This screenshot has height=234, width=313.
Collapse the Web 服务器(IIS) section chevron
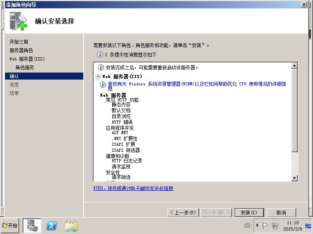[98, 76]
